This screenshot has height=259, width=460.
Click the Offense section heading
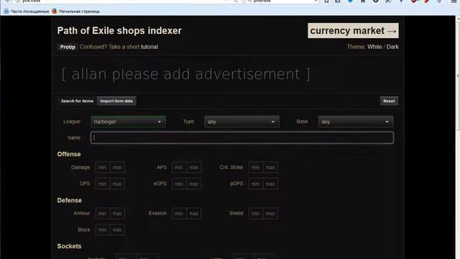coord(69,154)
